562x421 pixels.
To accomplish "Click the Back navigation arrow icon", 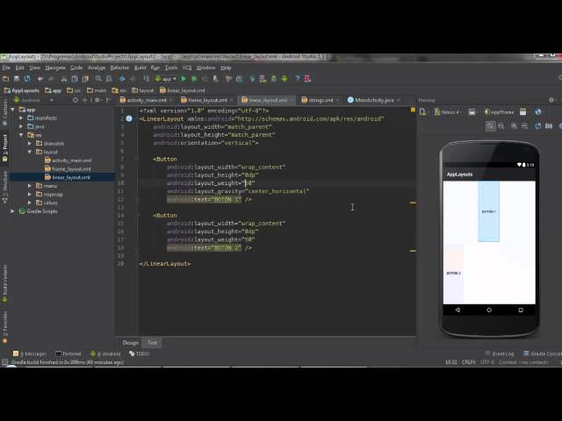I will point(122,79).
